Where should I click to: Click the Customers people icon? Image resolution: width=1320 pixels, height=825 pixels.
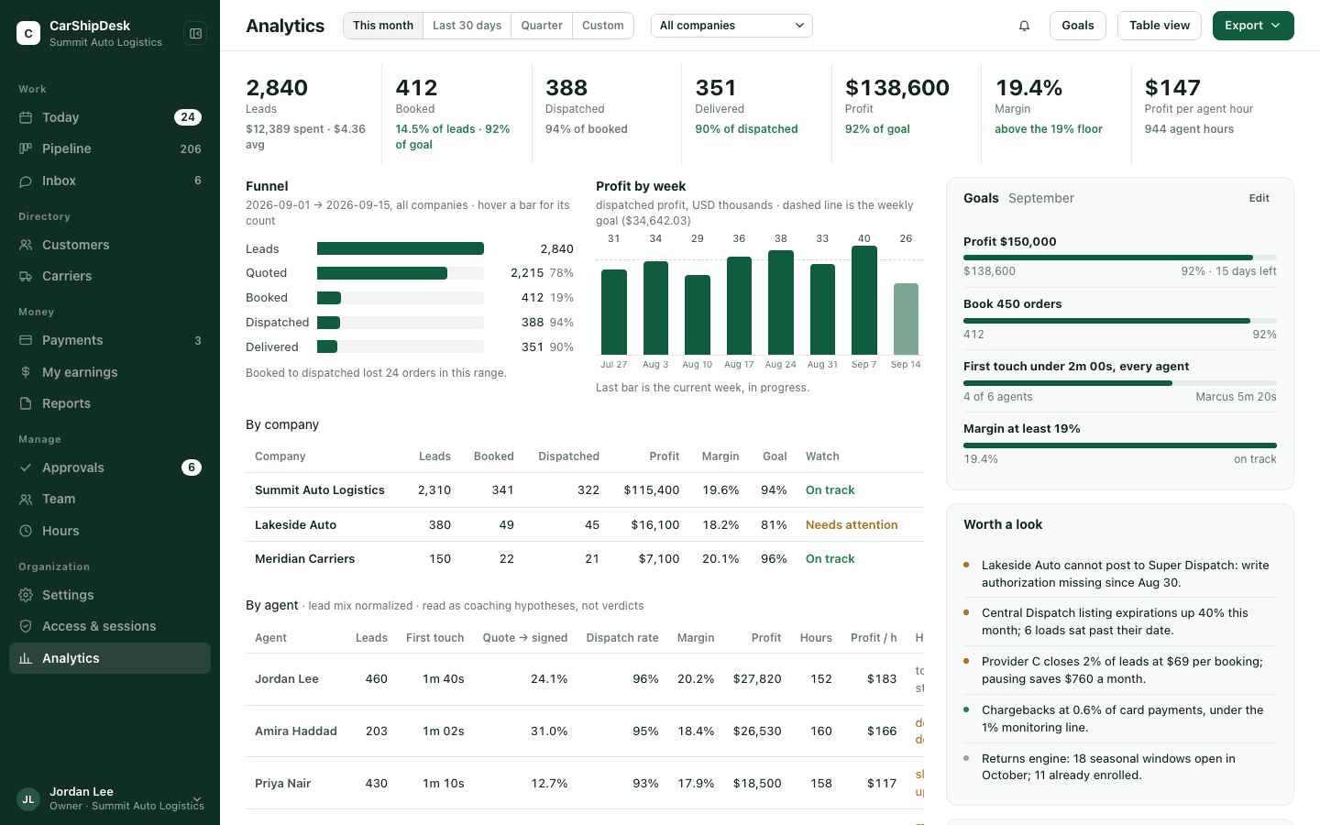point(26,245)
